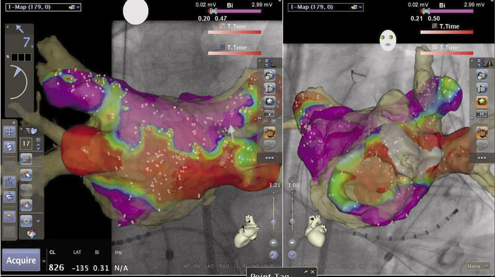
Task: Select the move/pan tool with four arrows
Action: 9,132
